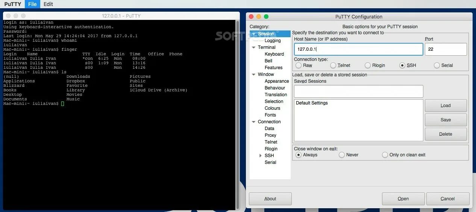
Task: Select Session in category tree
Action: tap(266, 34)
